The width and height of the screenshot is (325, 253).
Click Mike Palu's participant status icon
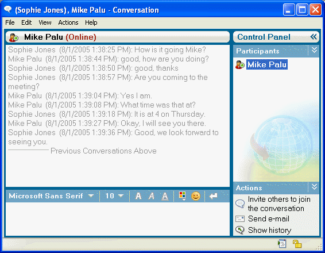[240, 65]
